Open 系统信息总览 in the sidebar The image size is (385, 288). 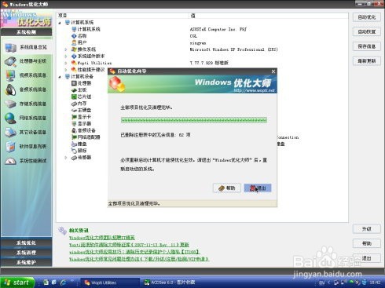(x=26, y=47)
